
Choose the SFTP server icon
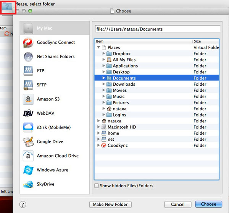28,85
